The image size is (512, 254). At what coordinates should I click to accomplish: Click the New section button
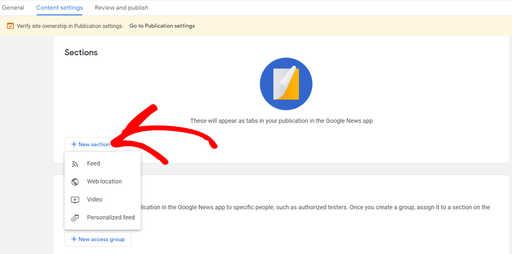tap(90, 144)
